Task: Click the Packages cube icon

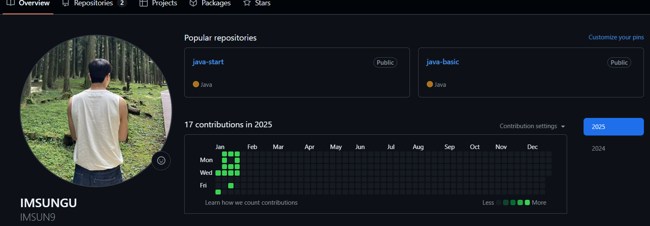Action: (x=193, y=3)
